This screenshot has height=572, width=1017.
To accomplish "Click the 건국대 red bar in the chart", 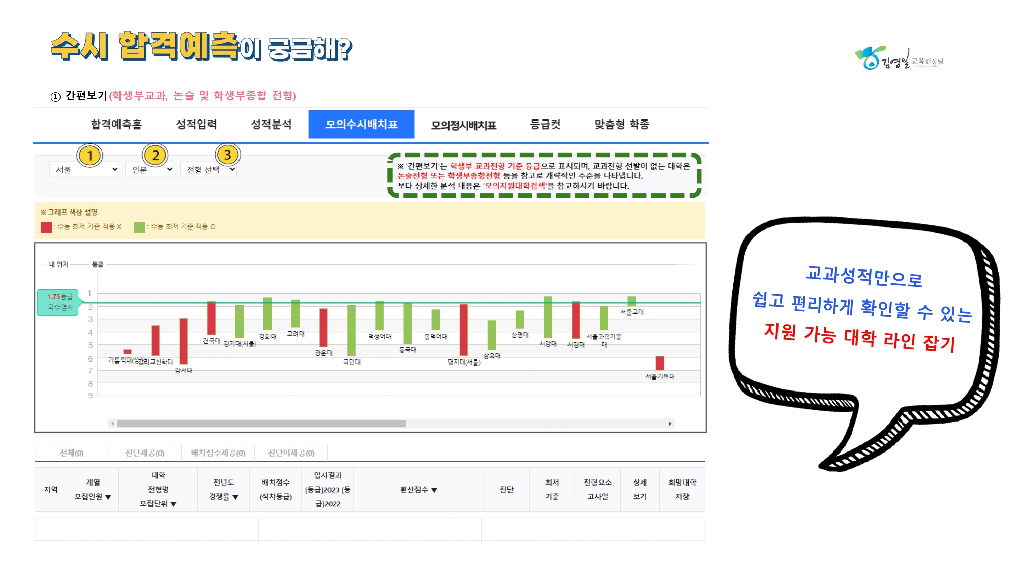I will (211, 318).
